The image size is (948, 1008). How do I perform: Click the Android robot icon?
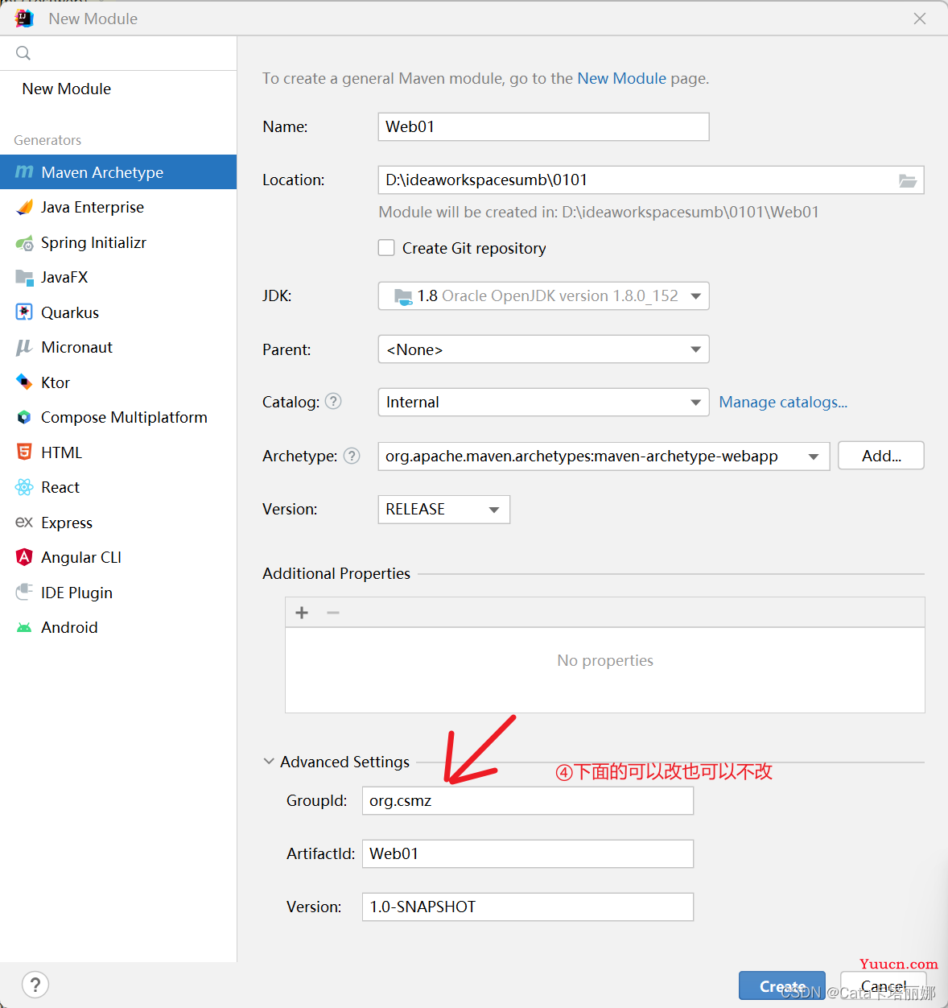click(24, 627)
